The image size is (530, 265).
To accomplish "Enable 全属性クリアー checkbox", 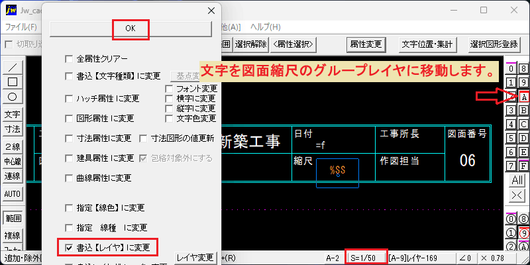I will (69, 59).
